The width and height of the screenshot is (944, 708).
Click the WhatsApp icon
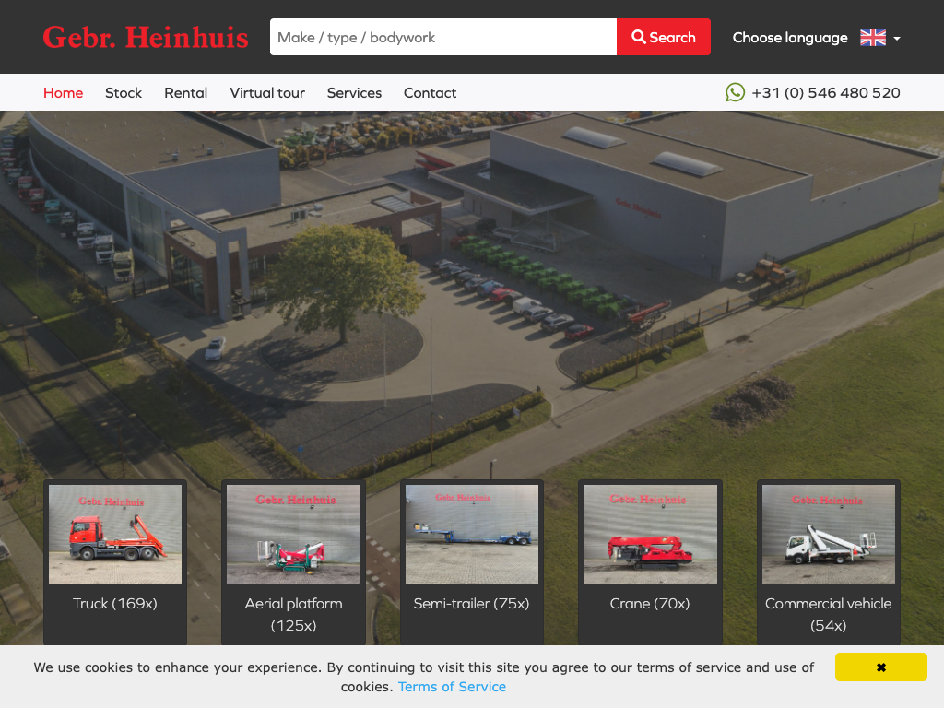point(735,92)
